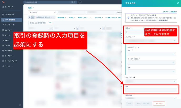The width and height of the screenshot is (181, 108).
Task: Close the 取引を作成 panel
Action: click(178, 3)
